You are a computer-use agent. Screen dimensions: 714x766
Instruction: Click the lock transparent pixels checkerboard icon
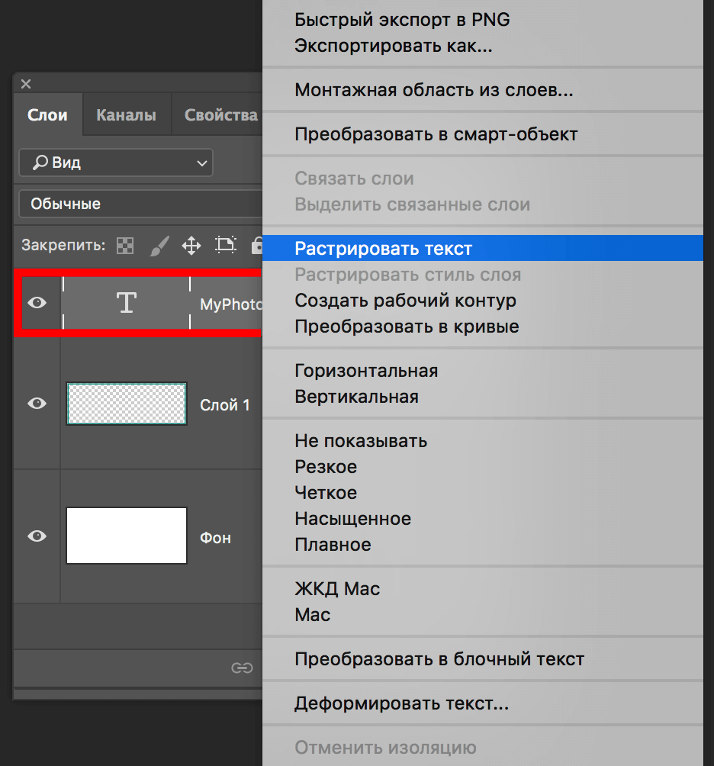click(125, 246)
